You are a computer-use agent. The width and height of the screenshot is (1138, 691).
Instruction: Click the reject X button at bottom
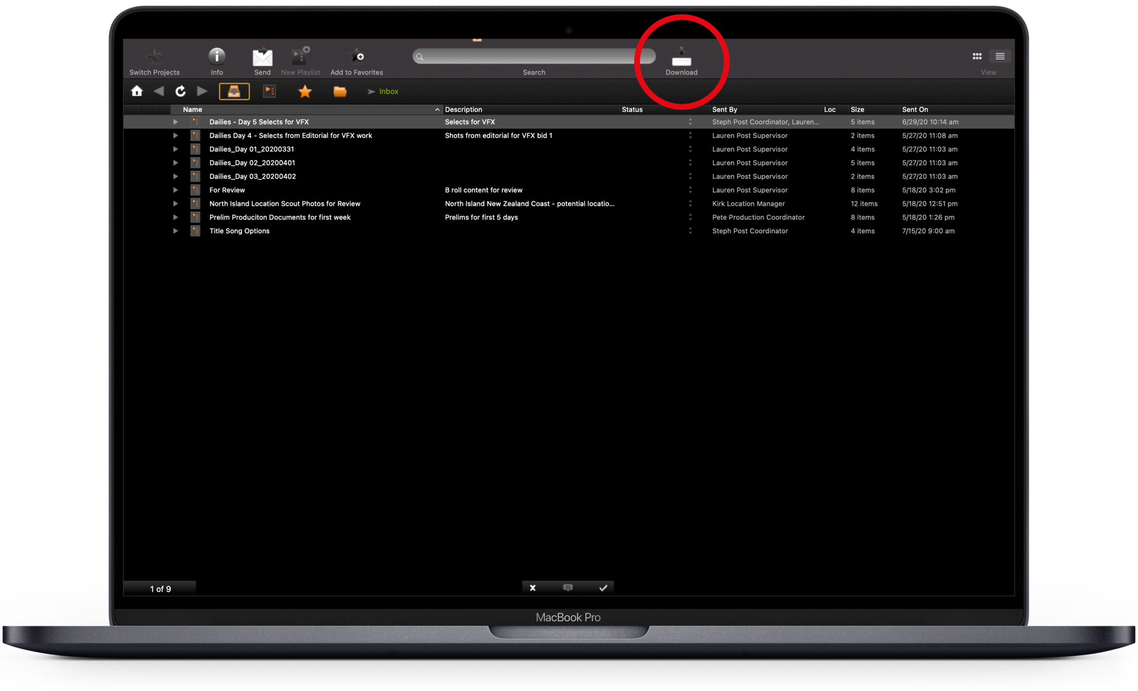point(533,588)
